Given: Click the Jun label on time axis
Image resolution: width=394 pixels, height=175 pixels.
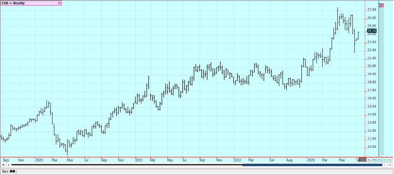Looking at the screenshot, I should 271,160.
